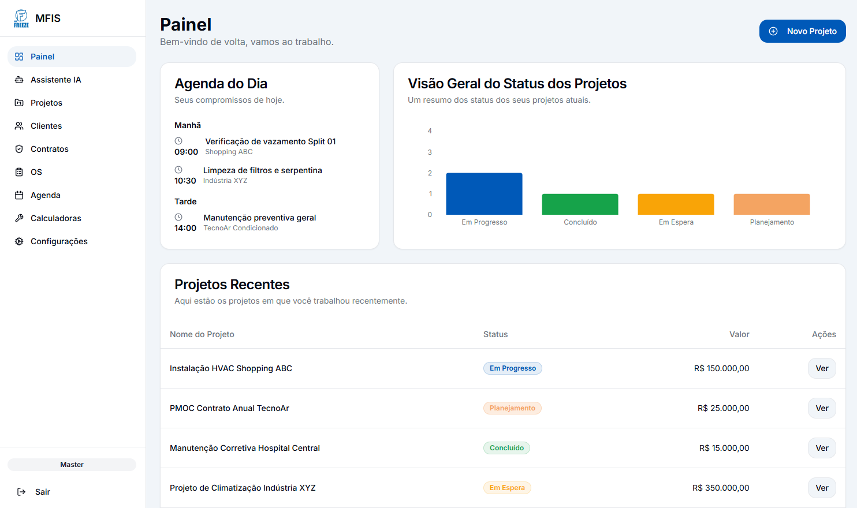This screenshot has width=857, height=508.
Task: View the Instalação HVAC Shopping ABC project
Action: (x=821, y=368)
